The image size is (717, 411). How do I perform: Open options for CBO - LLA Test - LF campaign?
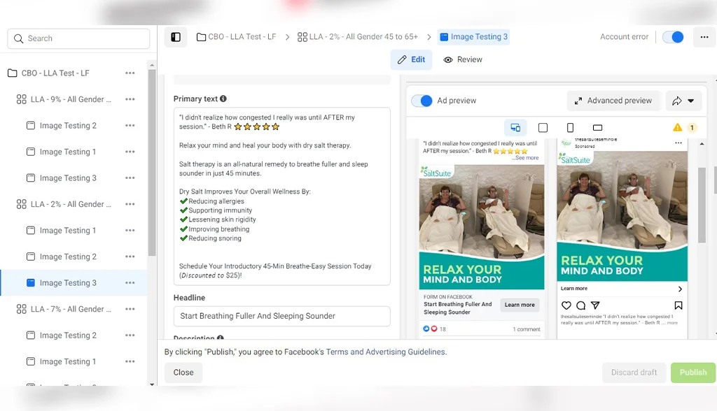(x=130, y=73)
